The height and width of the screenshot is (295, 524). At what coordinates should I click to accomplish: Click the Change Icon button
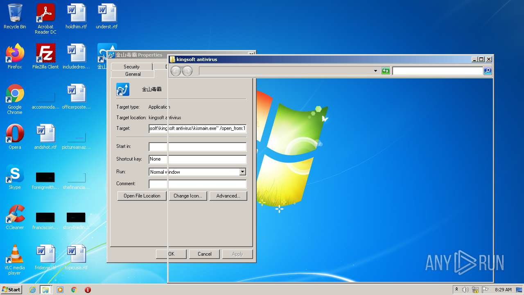click(x=187, y=196)
